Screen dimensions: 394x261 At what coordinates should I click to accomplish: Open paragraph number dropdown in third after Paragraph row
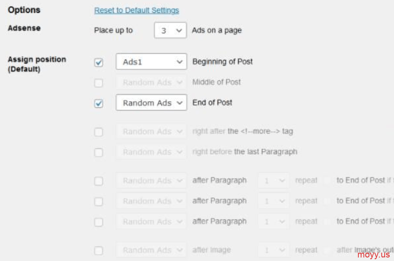pos(273,221)
